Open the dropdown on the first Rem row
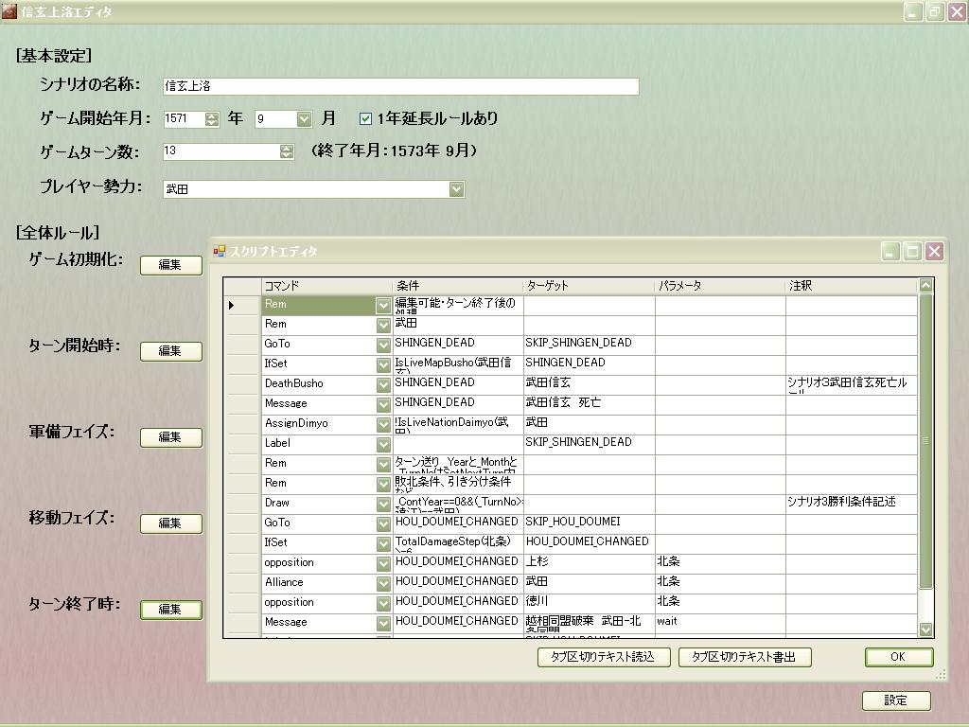The image size is (969, 727). coord(383,305)
